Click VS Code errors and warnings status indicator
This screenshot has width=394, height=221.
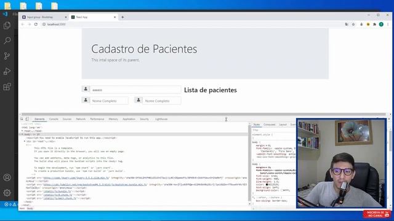pos(10,204)
